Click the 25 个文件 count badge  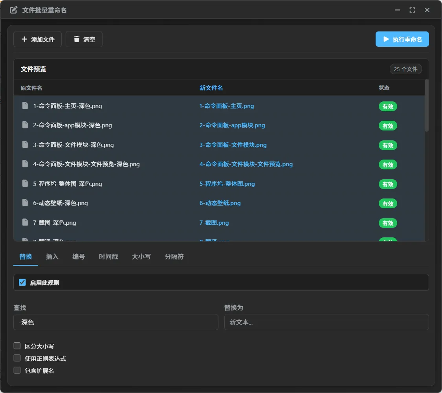coord(405,69)
